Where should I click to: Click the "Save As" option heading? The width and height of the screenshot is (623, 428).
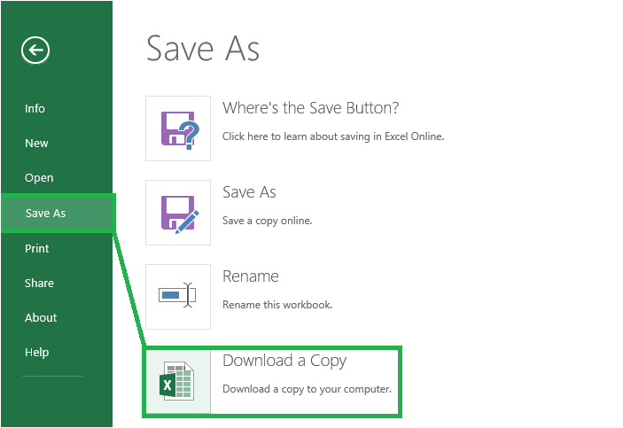pyautogui.click(x=249, y=192)
